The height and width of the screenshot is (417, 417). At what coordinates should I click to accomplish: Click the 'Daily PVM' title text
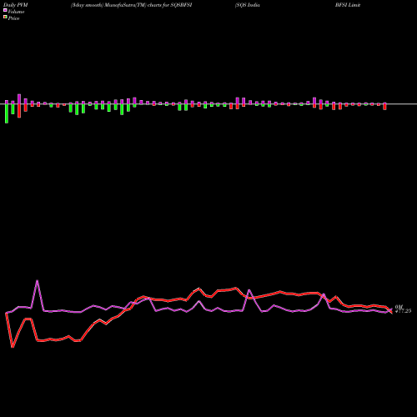click(x=16, y=5)
